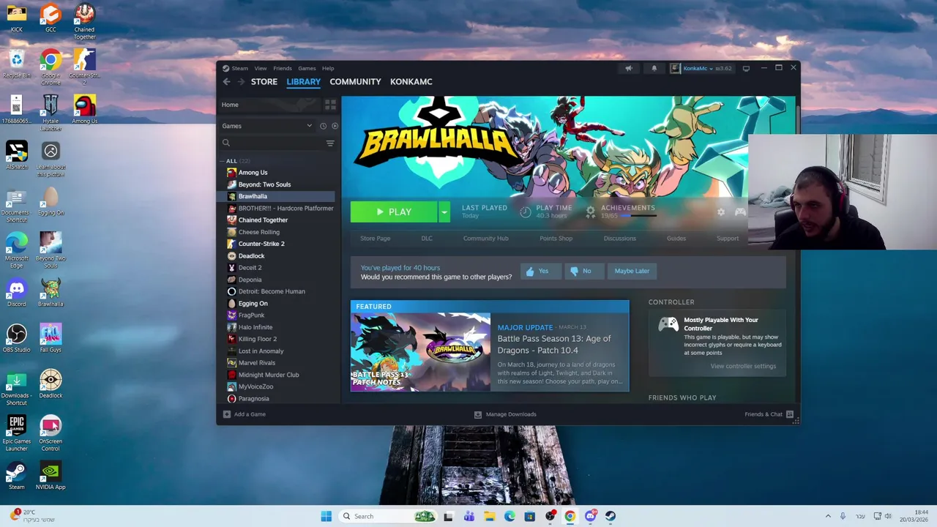The height and width of the screenshot is (527, 937).
Task: Open Hytale Launcher desktop shortcut
Action: (x=51, y=113)
